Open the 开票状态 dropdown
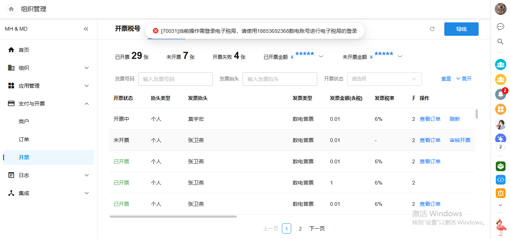This screenshot has height=239, width=510. tap(384, 79)
